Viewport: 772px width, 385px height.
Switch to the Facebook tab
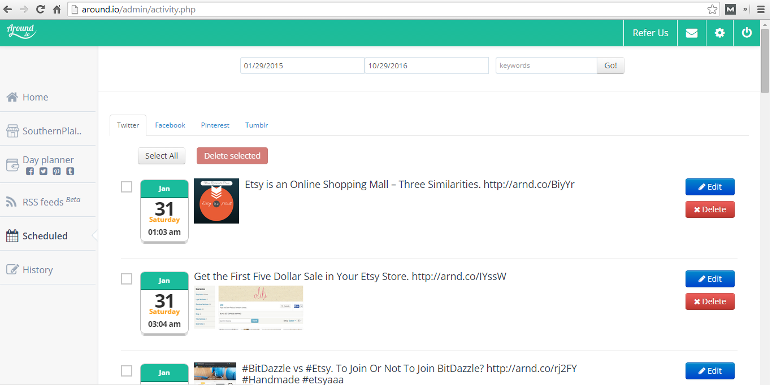click(x=170, y=125)
